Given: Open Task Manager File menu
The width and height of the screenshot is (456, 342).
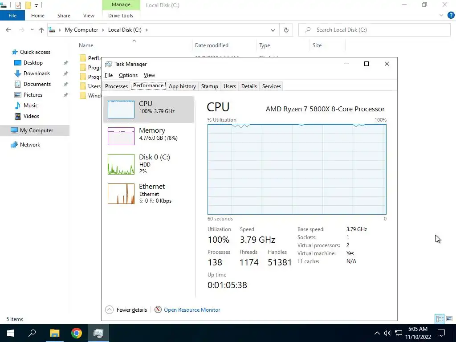Looking at the screenshot, I should pos(109,75).
